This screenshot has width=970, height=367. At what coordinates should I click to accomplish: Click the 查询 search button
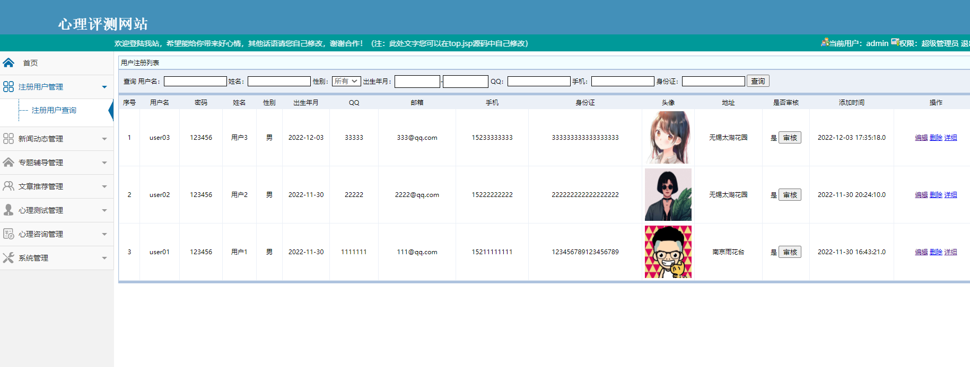tap(758, 81)
